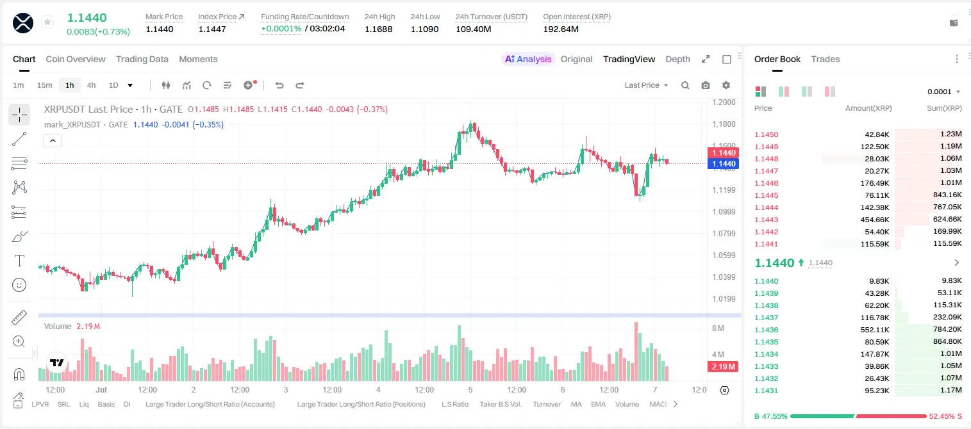The width and height of the screenshot is (971, 429).
Task: Open the emoji sticker tool
Action: 19,285
